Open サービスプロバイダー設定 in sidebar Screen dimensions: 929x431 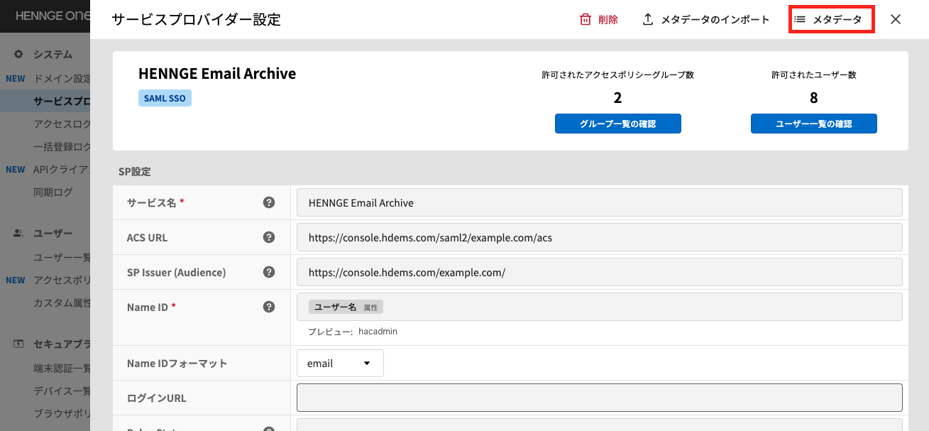[62, 101]
